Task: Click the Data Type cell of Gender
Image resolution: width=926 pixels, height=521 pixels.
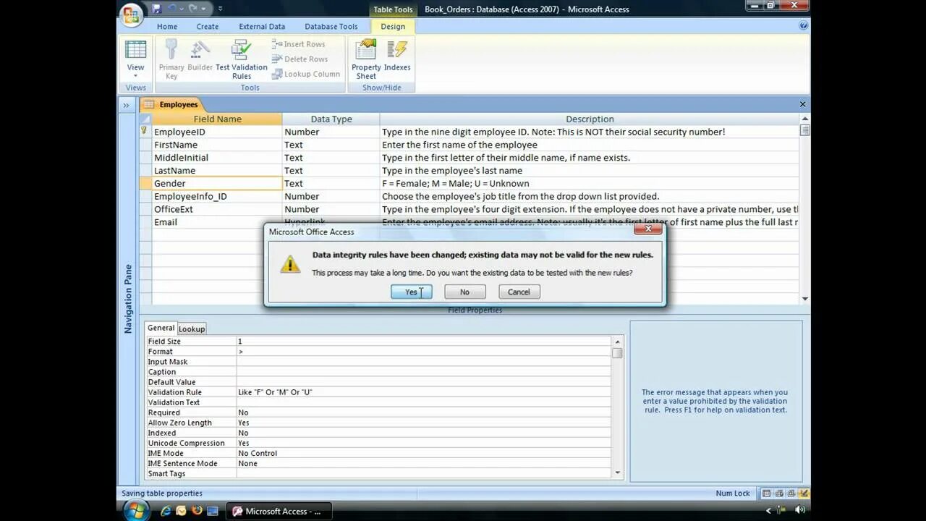Action: tap(331, 184)
